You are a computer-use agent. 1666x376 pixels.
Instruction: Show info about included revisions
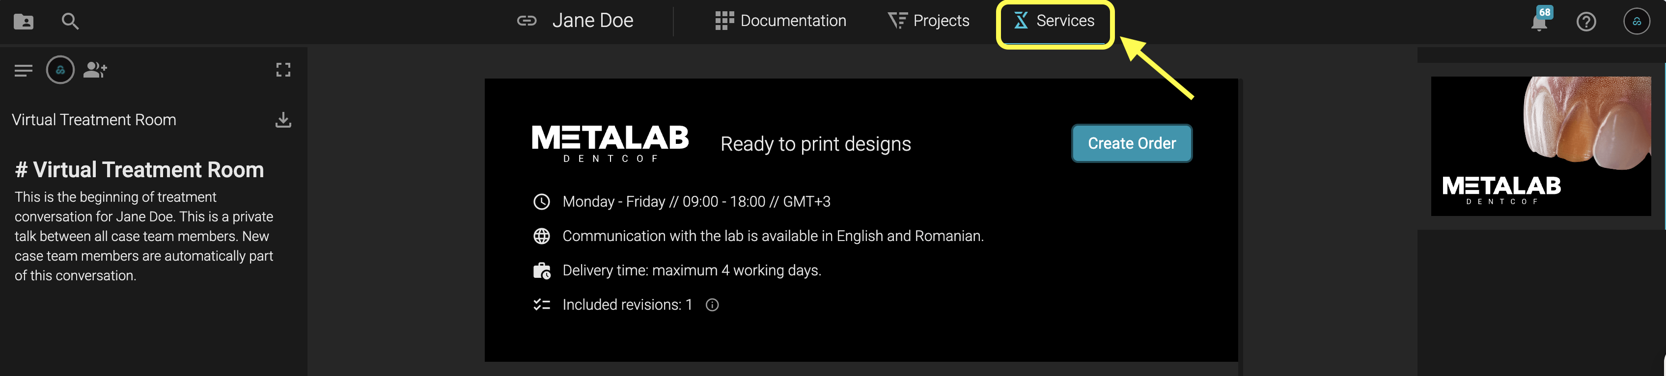point(712,305)
